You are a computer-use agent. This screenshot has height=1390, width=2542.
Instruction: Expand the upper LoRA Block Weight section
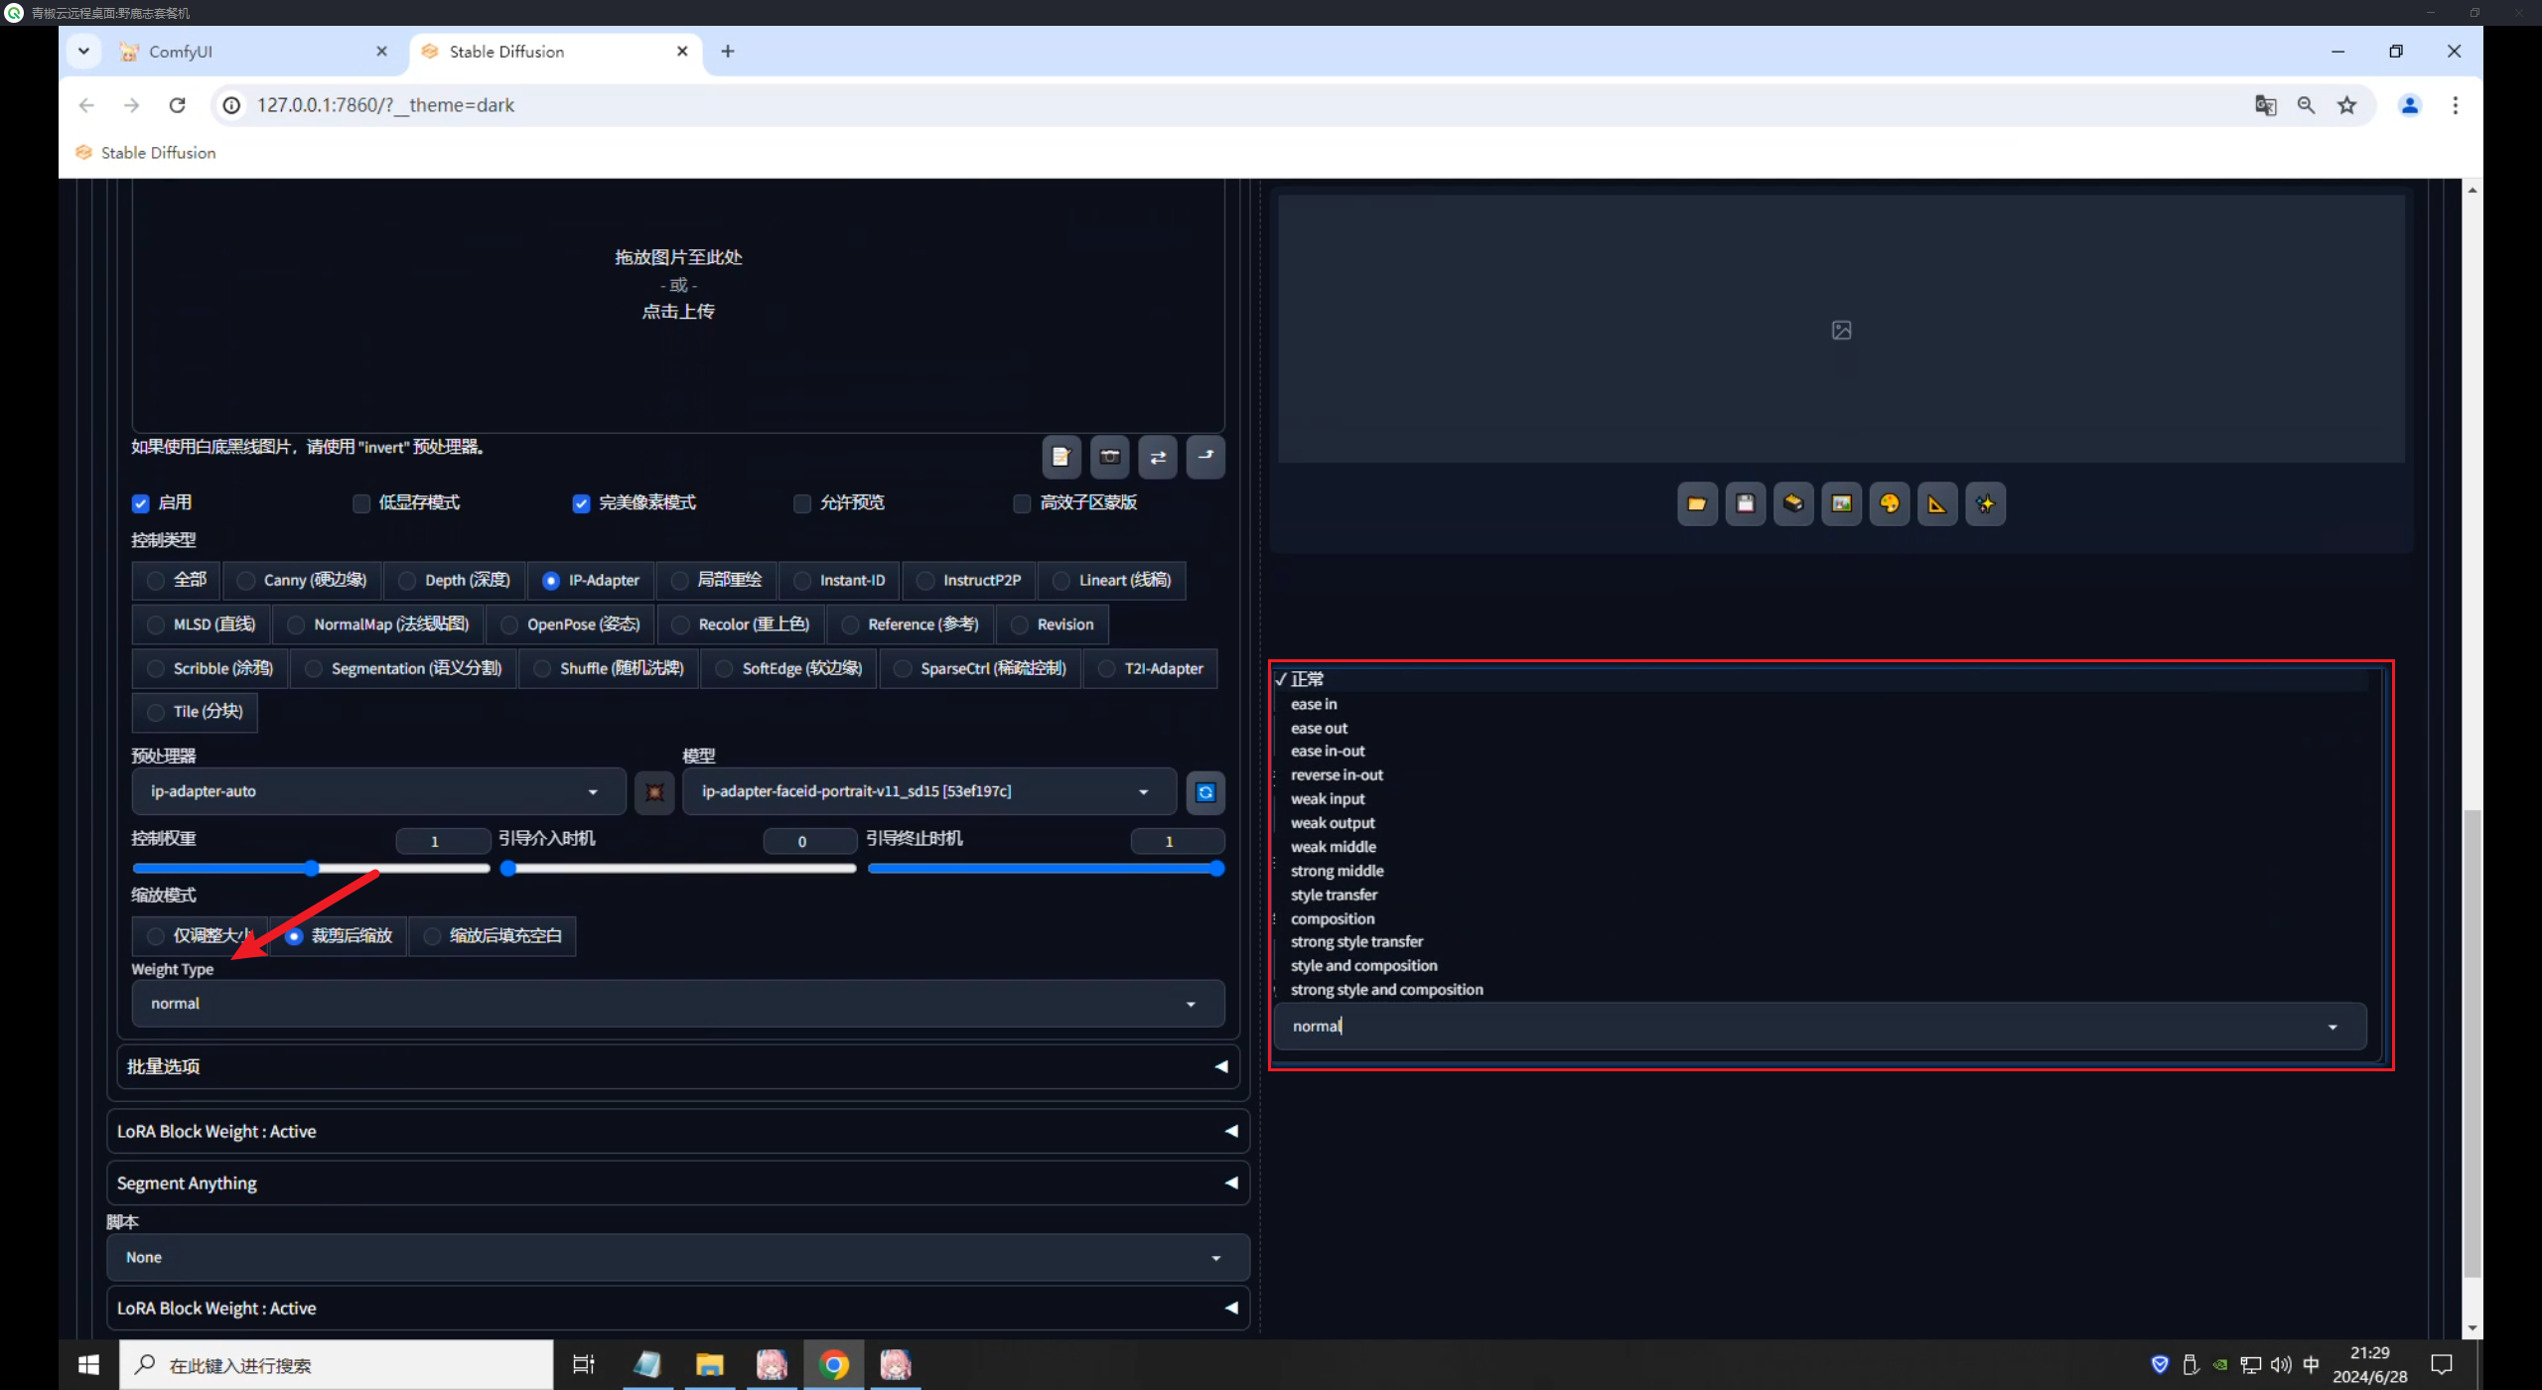pyautogui.click(x=677, y=1132)
